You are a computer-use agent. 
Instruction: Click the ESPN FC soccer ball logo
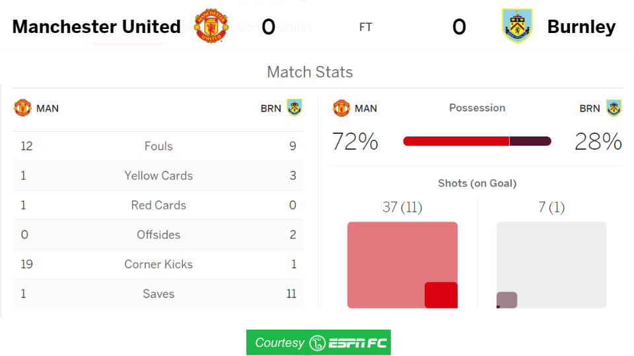318,343
